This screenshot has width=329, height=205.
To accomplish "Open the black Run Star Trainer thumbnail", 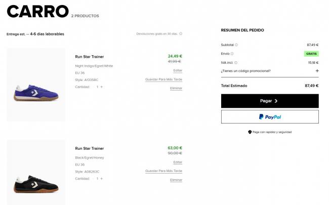I will click(36, 173).
